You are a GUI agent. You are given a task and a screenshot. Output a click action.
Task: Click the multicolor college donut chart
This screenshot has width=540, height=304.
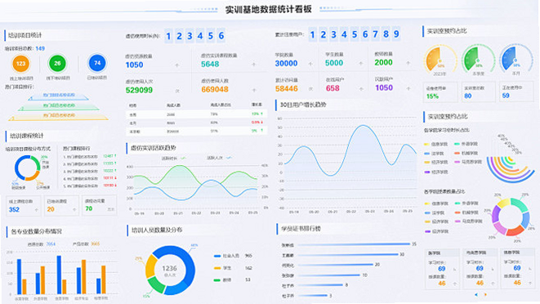point(511,217)
